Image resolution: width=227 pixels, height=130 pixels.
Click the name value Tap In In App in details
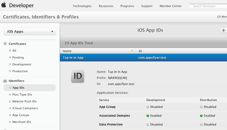pyautogui.click(x=117, y=72)
